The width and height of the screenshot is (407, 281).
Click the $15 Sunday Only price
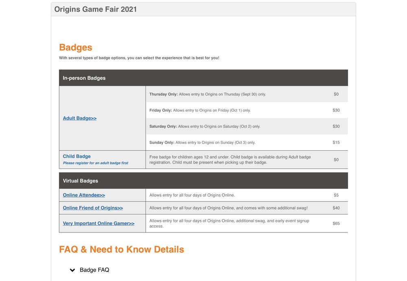tap(336, 142)
